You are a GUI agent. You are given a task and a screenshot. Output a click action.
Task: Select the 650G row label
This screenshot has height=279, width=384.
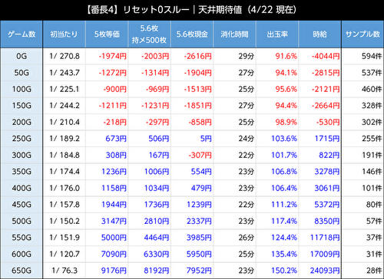(22, 271)
